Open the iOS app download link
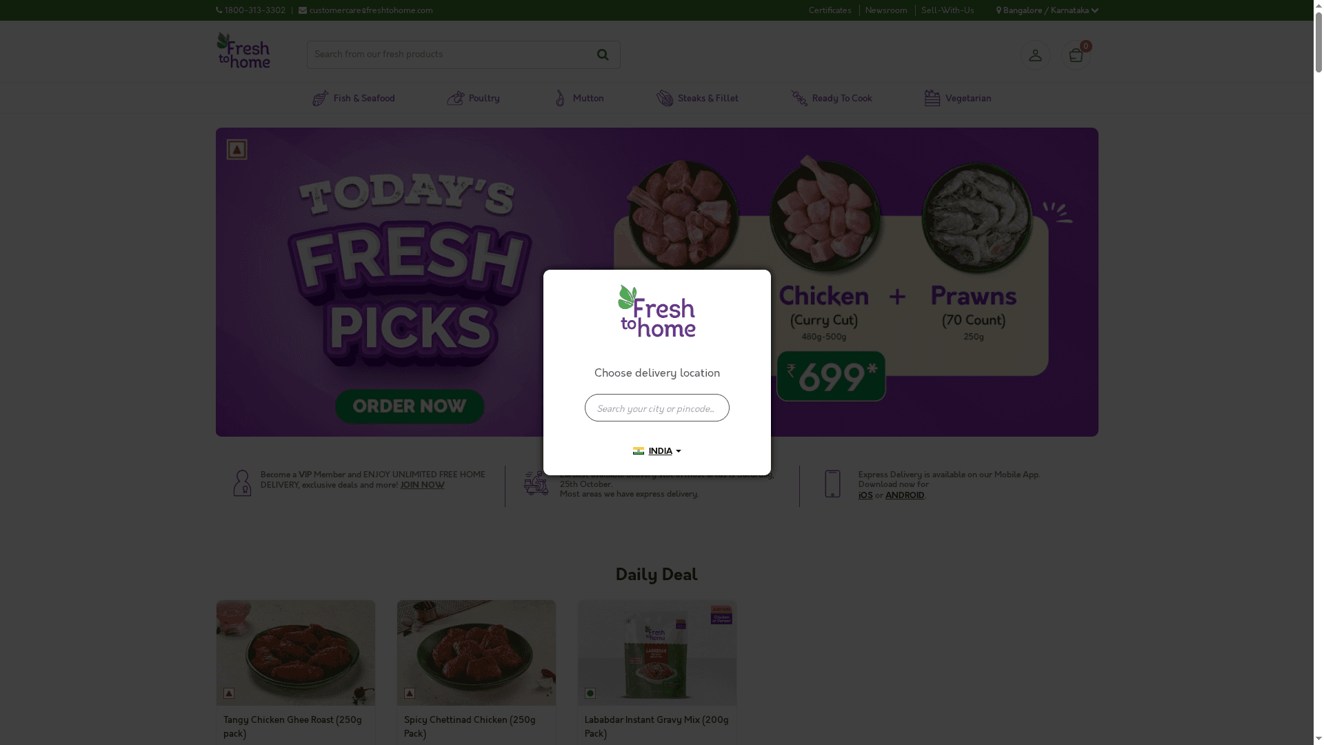 click(865, 495)
